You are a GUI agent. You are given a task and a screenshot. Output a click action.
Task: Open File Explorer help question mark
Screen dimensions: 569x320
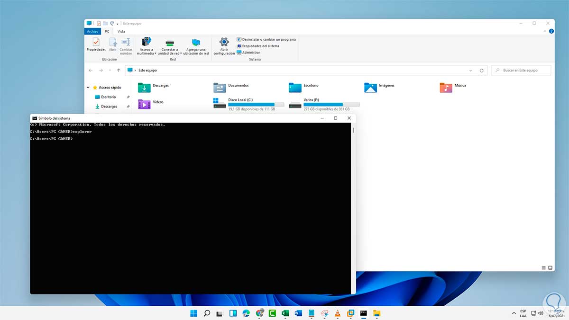pos(551,31)
